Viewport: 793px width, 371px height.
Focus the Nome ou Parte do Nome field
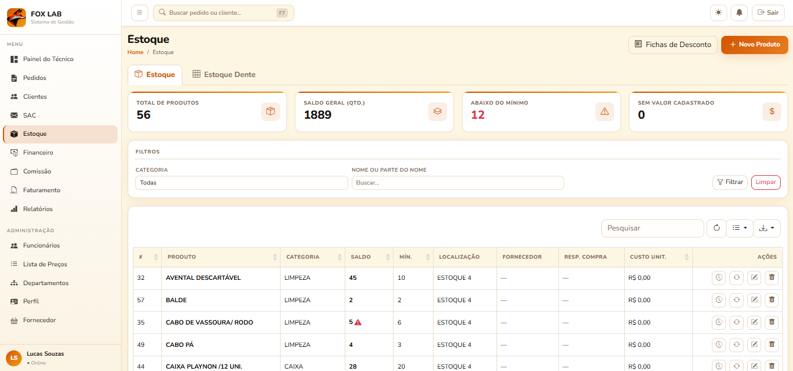point(457,183)
